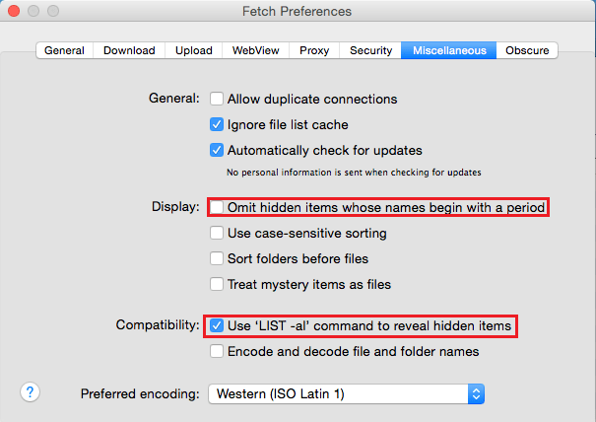Disable Automatically check for updates
This screenshot has height=422, width=596.
(217, 151)
